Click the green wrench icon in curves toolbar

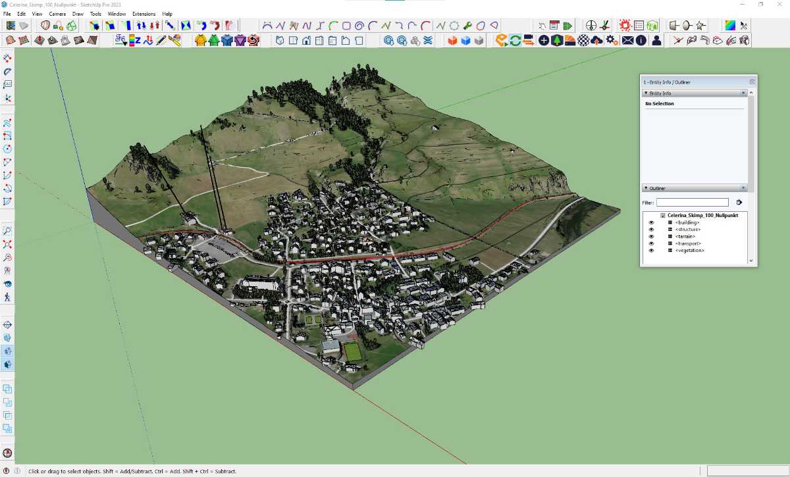[467, 26]
